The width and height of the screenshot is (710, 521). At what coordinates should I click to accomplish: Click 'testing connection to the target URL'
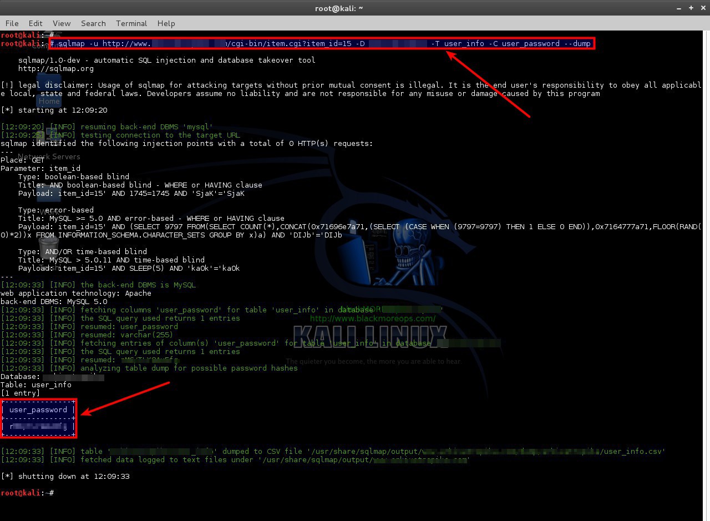(120, 135)
